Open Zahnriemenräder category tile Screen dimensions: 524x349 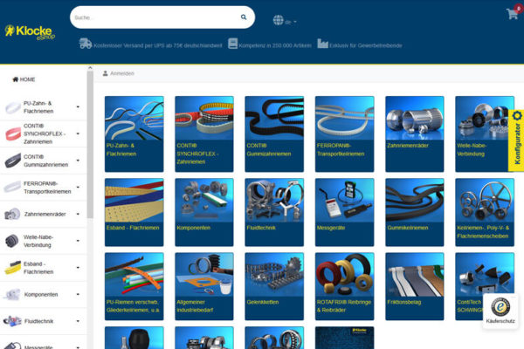(415, 133)
